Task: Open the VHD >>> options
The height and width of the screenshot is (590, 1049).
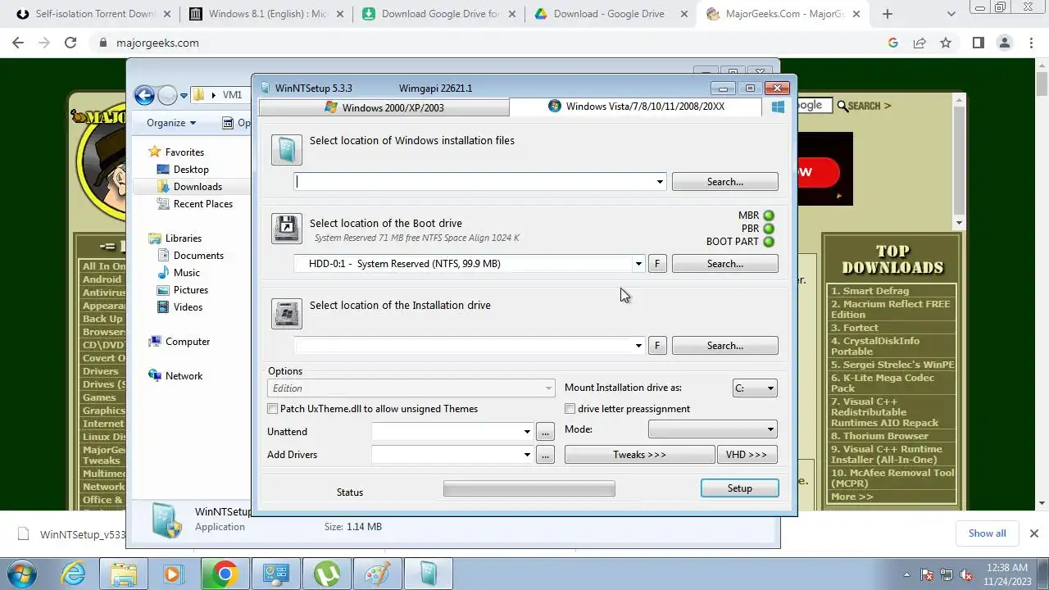Action: (x=747, y=455)
